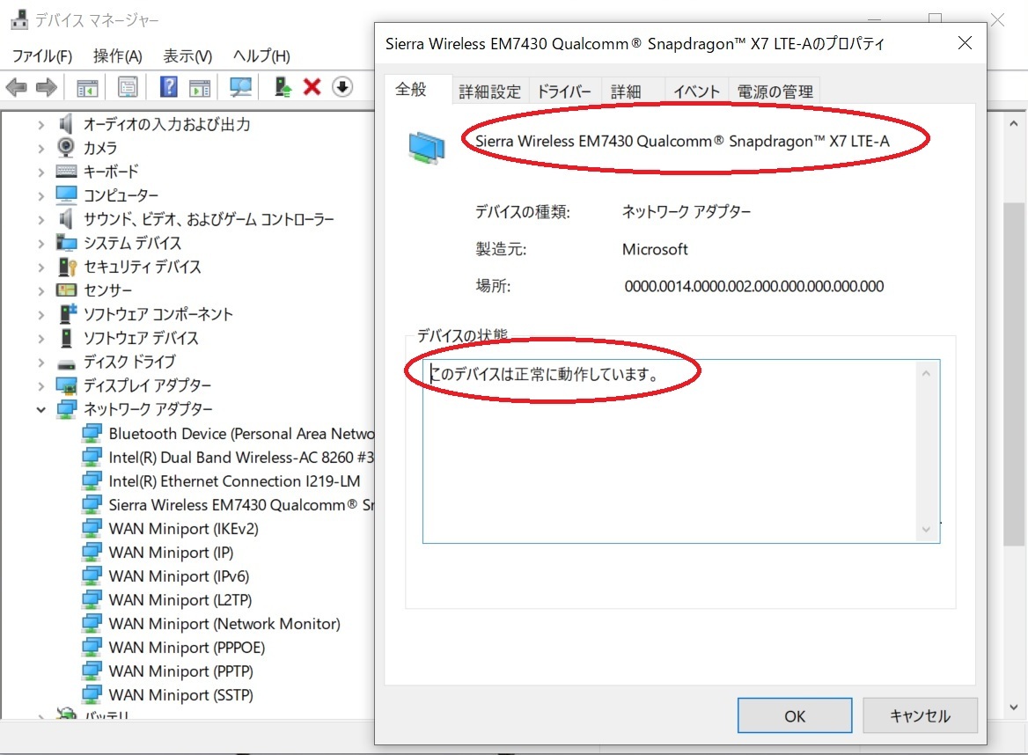Select WAN Miniport (IP)

click(158, 553)
